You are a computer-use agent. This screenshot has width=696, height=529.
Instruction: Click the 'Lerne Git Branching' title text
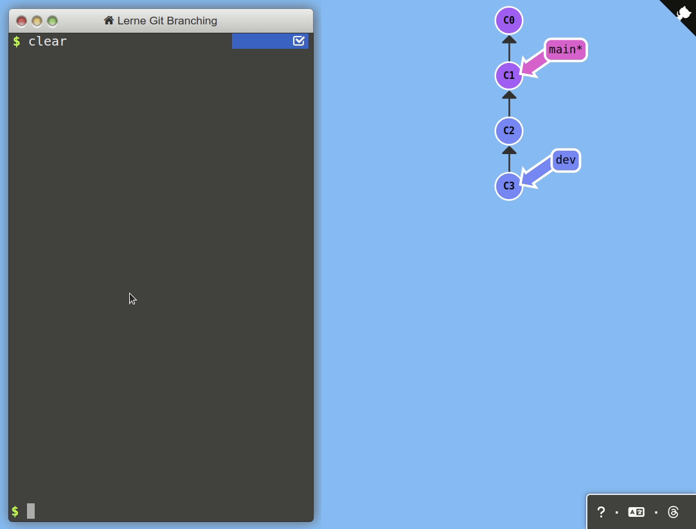(x=167, y=21)
